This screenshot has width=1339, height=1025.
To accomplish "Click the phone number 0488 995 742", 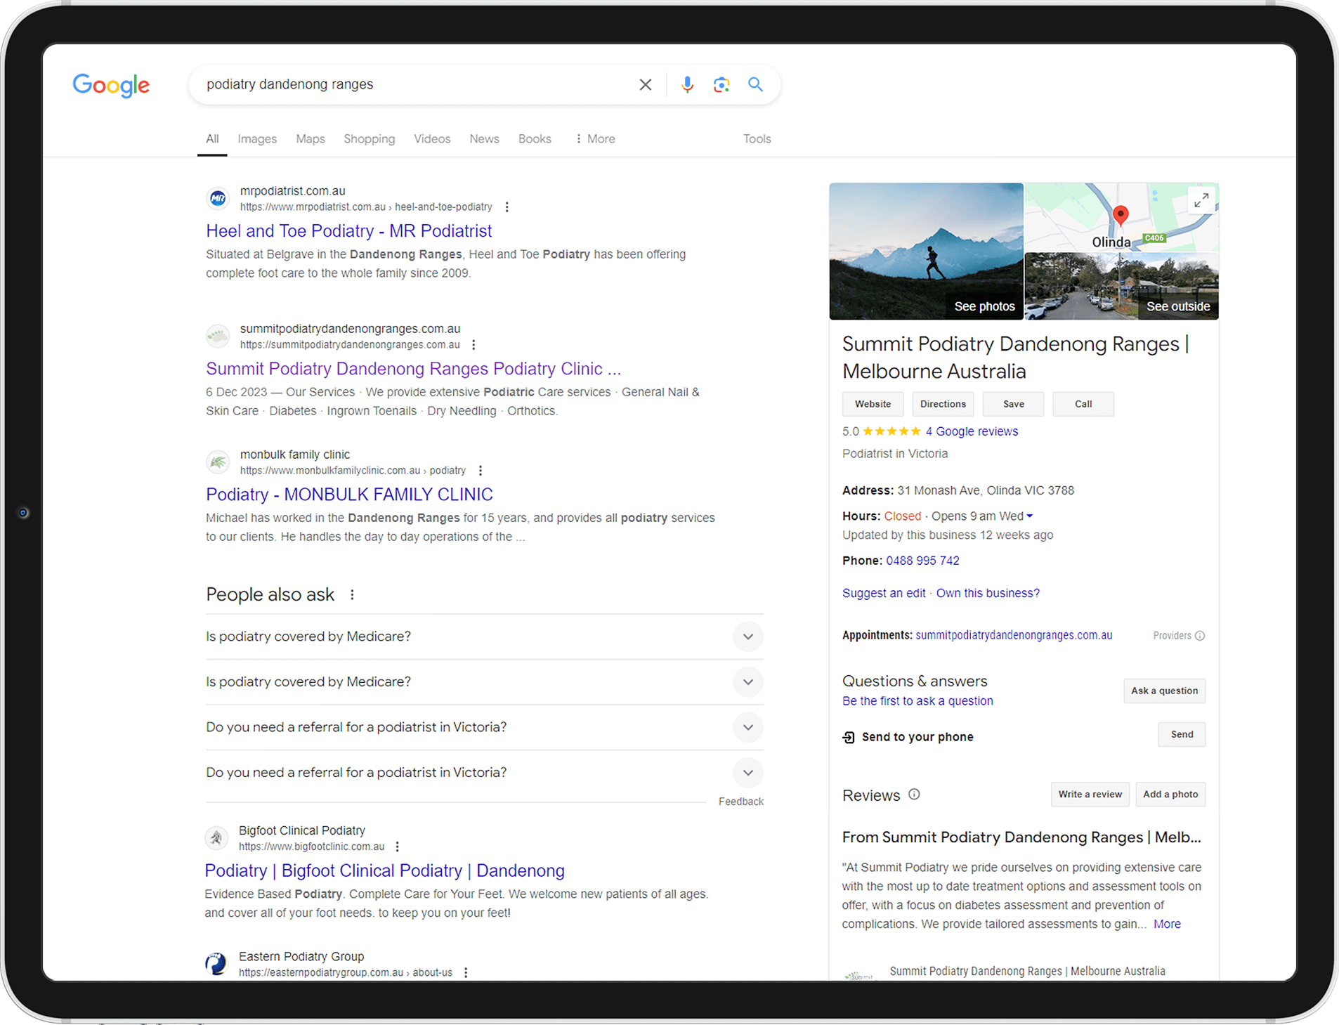I will (922, 561).
